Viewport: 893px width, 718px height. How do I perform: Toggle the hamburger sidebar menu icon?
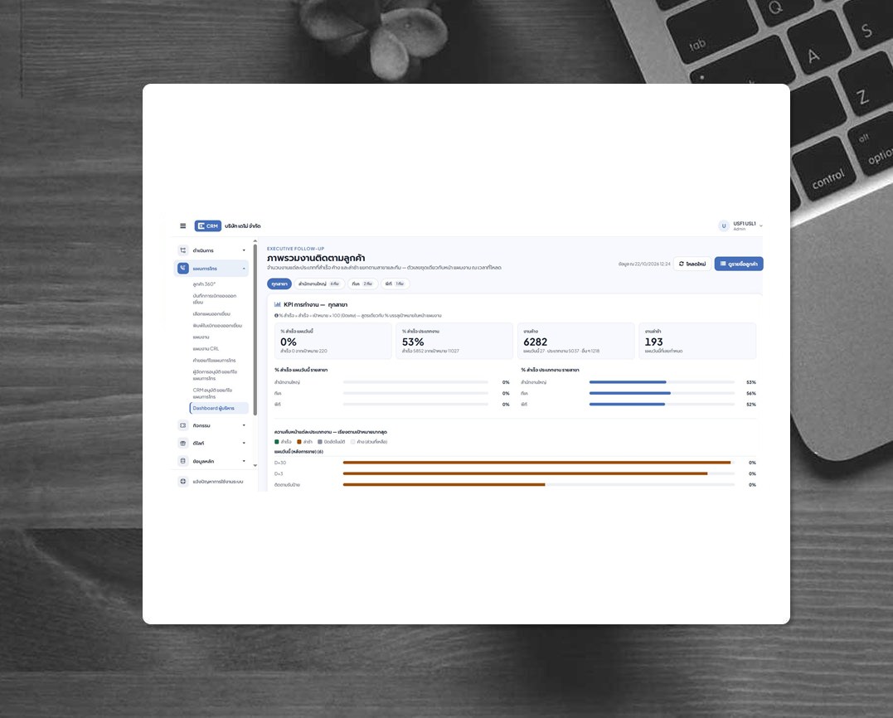[x=182, y=226]
